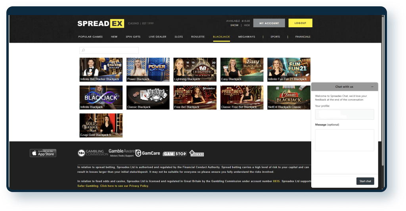
Task: Open the Popular Games tab
Action: [90, 37]
